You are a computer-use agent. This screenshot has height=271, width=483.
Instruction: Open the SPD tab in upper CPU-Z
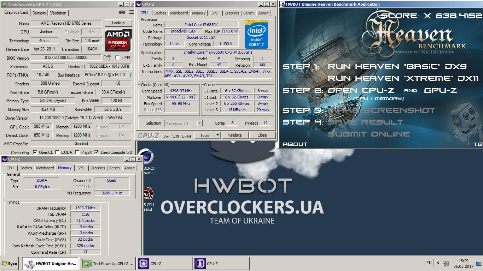click(x=215, y=13)
